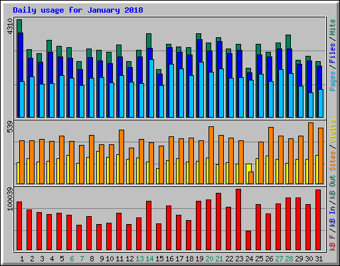Click the yellow sites bar for day 9

click(x=98, y=168)
